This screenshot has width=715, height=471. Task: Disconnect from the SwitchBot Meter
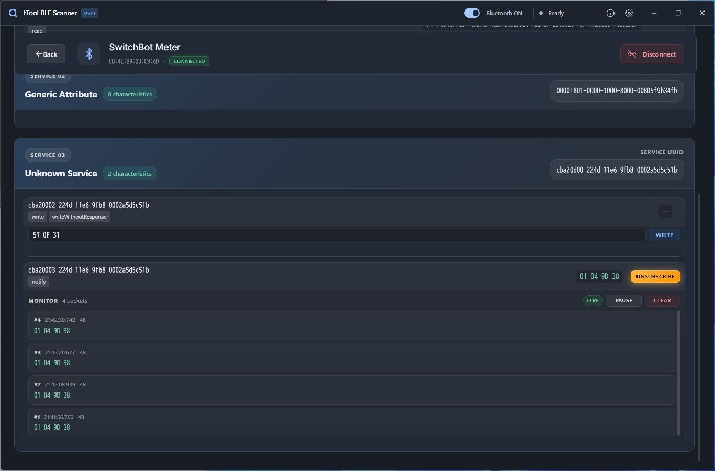coord(652,54)
